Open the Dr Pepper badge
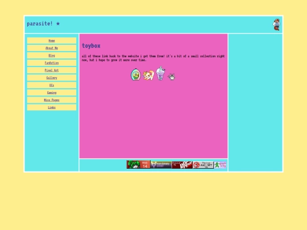The width and height of the screenshot is (307, 230). pos(182,165)
